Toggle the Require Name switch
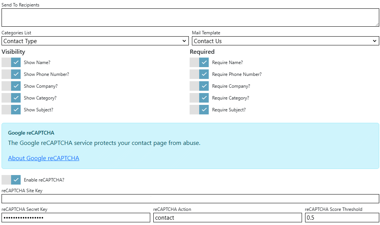380x225 pixels. pyautogui.click(x=199, y=63)
